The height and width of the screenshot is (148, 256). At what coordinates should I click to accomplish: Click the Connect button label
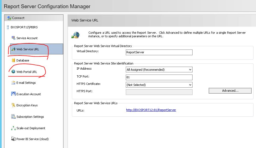[18, 18]
